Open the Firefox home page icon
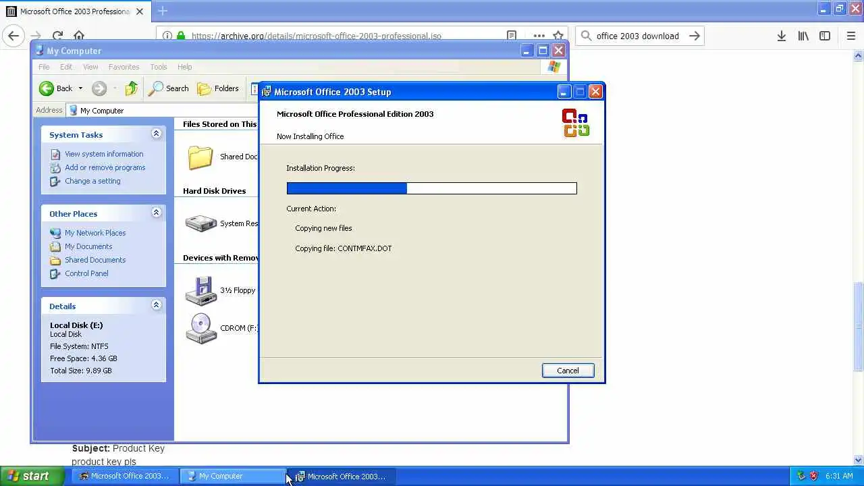Viewport: 864px width, 486px height. (79, 36)
